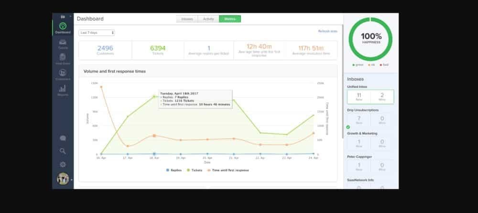This screenshot has width=478, height=213.
Task: Switch to the Activity tab
Action: tap(208, 19)
